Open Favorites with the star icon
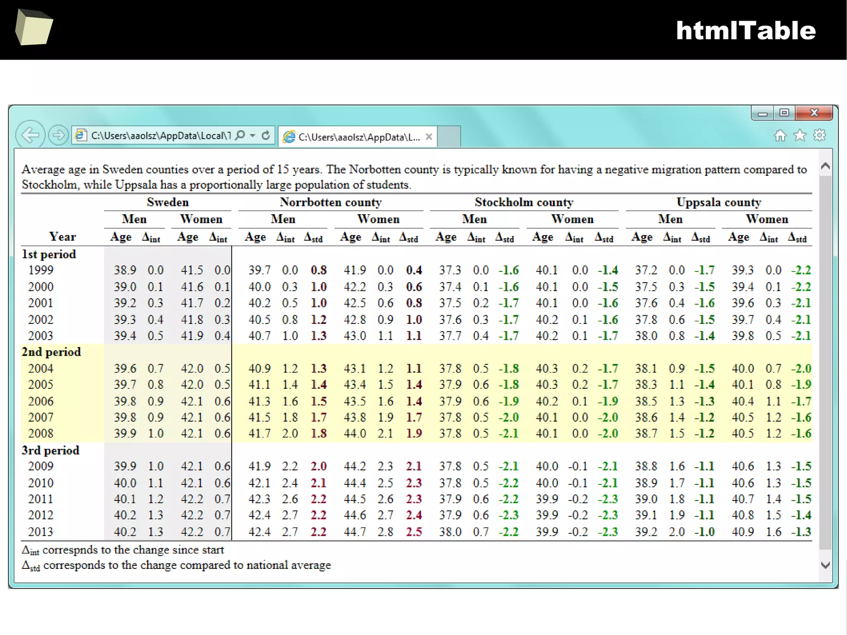The height and width of the screenshot is (635, 847). 800,135
